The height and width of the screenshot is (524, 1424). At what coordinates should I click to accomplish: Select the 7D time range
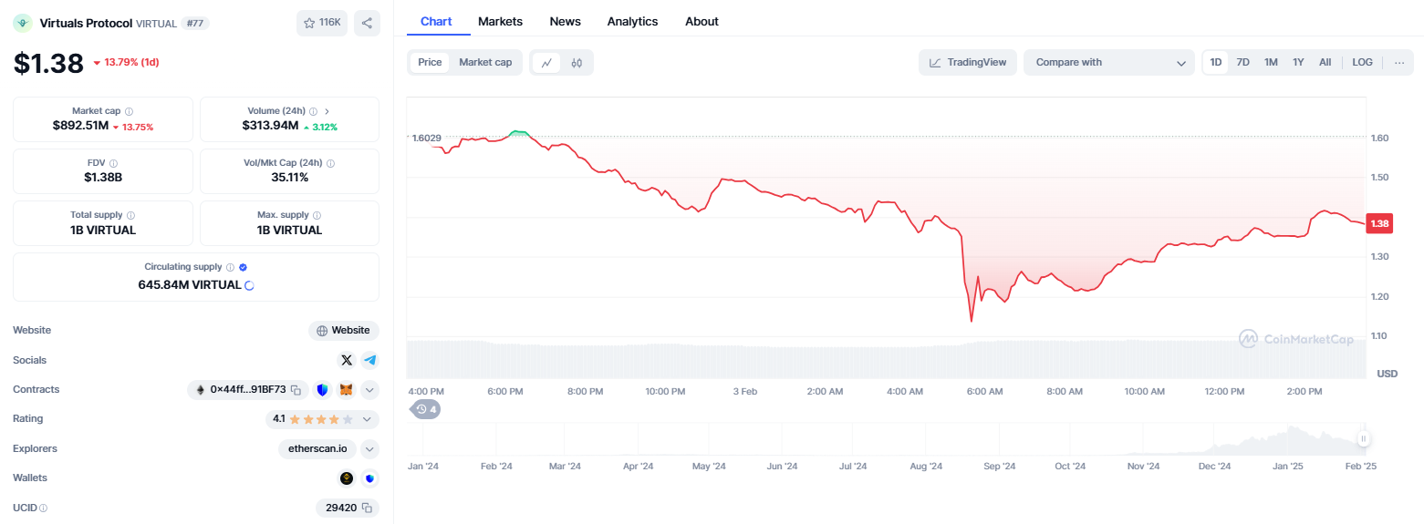click(1242, 62)
